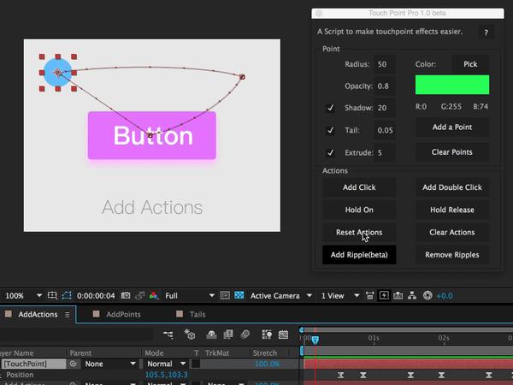This screenshot has width=513, height=385.
Task: Click the Position value 105.5,103.3
Action: coord(167,375)
